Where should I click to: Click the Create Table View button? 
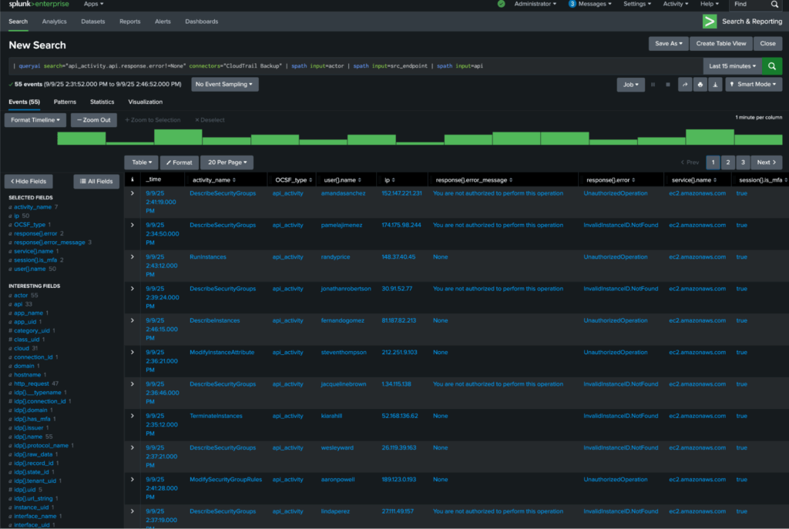721,44
